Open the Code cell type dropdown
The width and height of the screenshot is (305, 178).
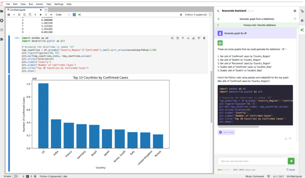63,15
